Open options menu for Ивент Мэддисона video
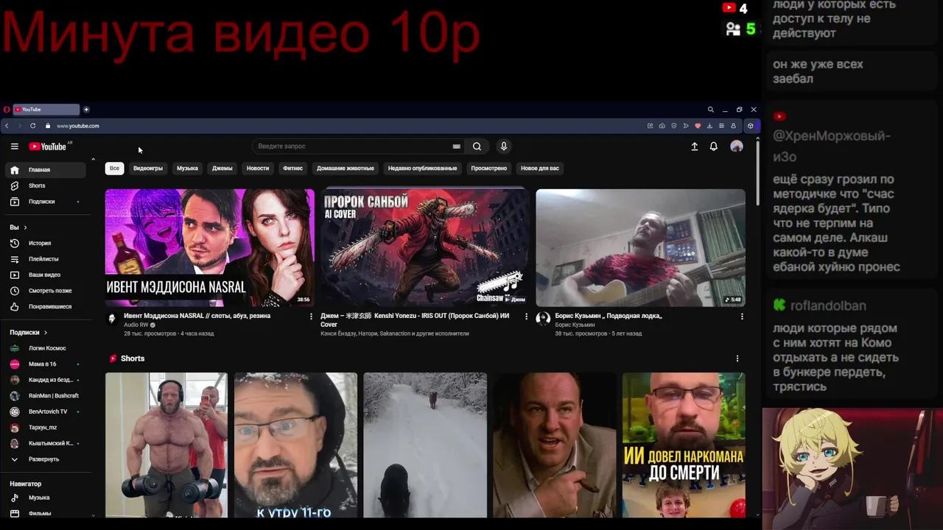The image size is (943, 530). [x=311, y=317]
